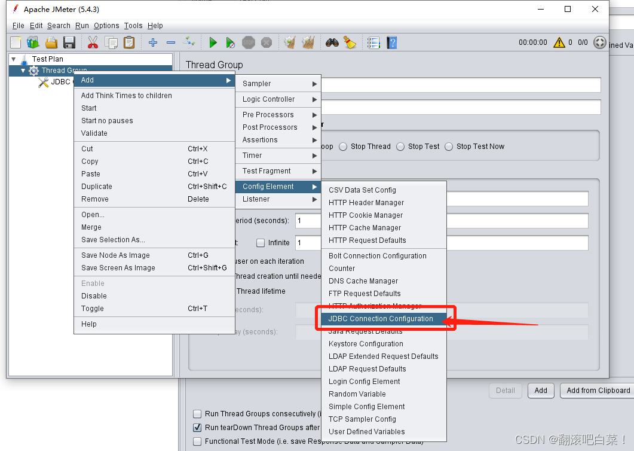
Task: Click the Stop test icon
Action: 248,42
